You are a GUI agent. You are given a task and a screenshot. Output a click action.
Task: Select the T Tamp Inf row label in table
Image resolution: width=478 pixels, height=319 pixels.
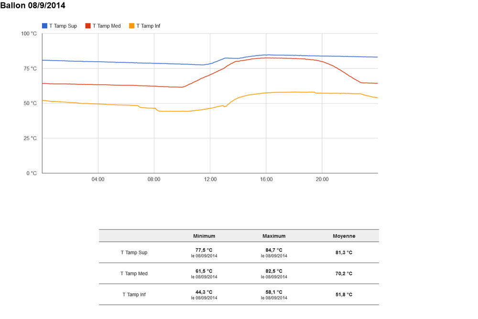[x=134, y=295]
